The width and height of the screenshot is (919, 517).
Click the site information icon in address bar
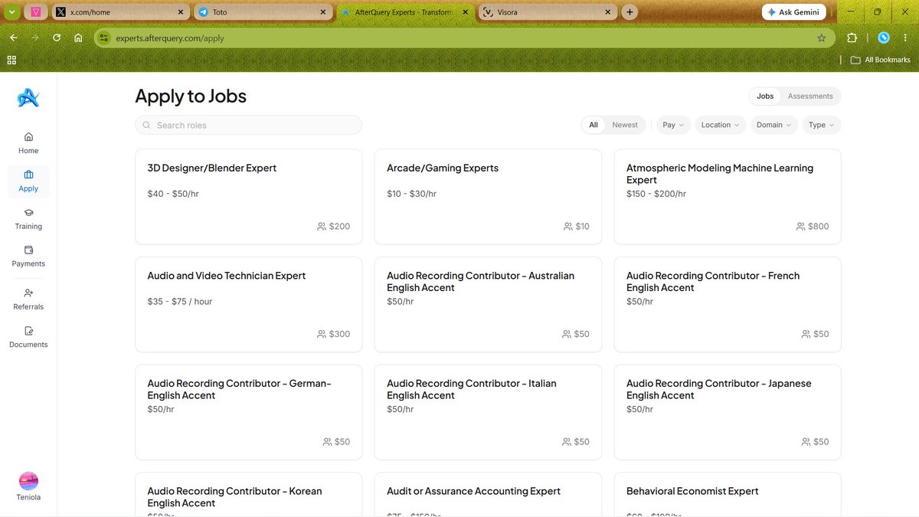104,38
